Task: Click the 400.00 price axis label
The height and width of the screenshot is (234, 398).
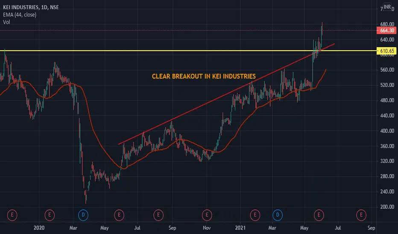Action: tap(387, 131)
